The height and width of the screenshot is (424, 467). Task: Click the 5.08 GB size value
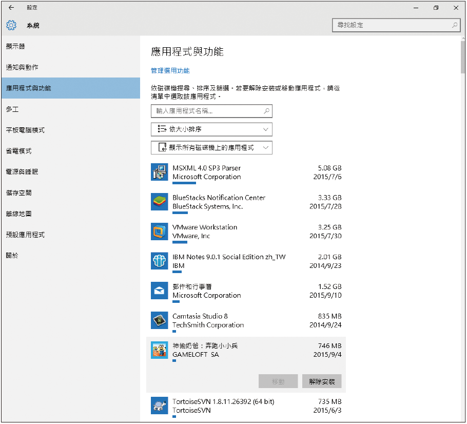point(329,168)
